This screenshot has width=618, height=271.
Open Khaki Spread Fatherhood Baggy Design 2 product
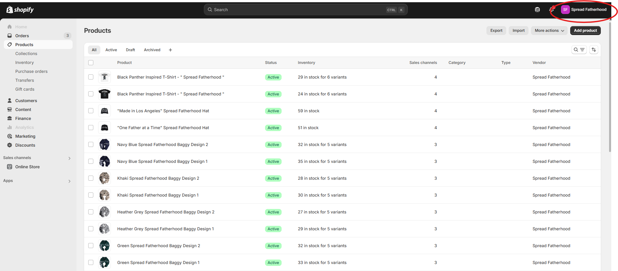tap(158, 178)
